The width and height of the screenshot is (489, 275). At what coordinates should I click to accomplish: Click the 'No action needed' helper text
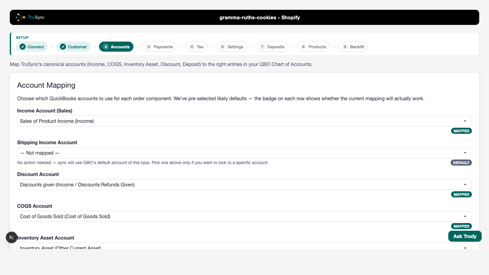[143, 163]
